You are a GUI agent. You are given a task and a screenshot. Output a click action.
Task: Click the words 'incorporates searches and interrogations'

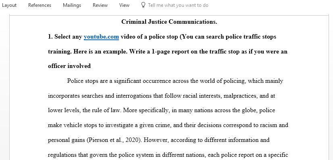pyautogui.click(x=100, y=96)
